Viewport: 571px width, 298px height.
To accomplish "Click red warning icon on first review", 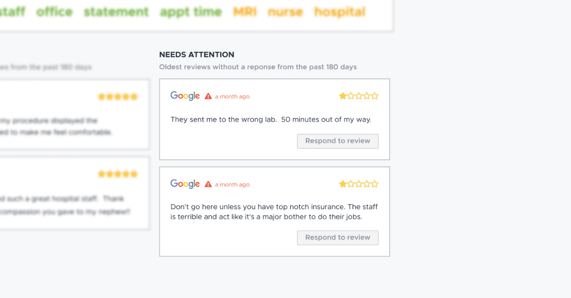I will point(208,96).
